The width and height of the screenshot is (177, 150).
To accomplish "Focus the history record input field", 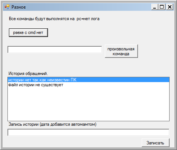I will pyautogui.click(x=88, y=132).
